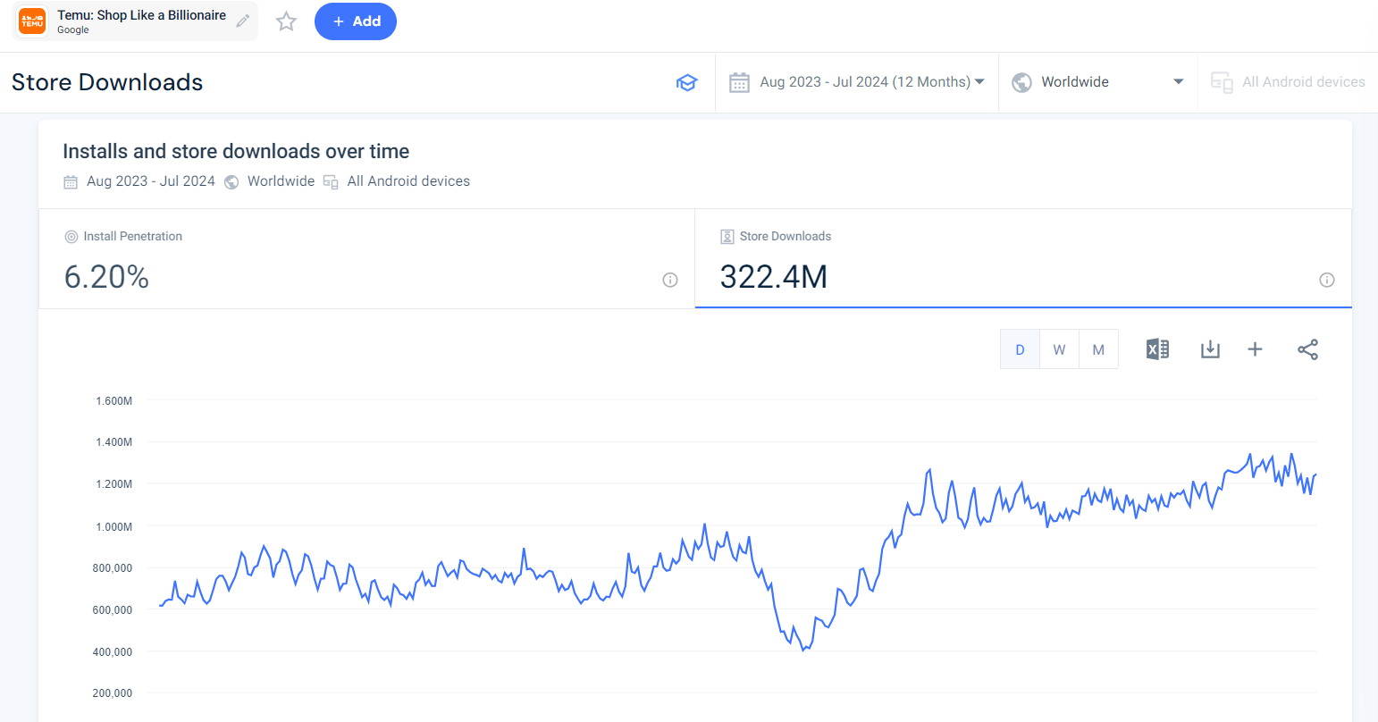Viewport: 1378px width, 722px height.
Task: Switch chart granularity to Weekly
Action: pyautogui.click(x=1059, y=348)
